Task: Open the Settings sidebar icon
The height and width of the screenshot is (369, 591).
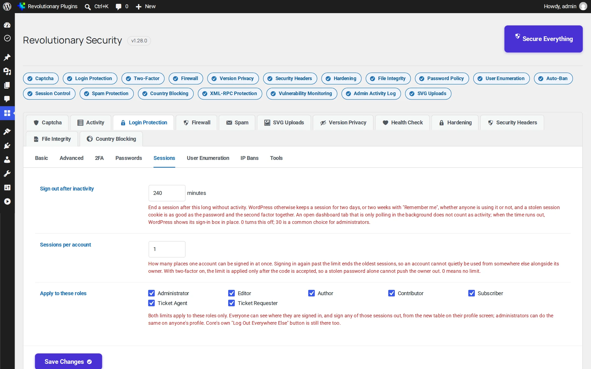Action: (7, 188)
